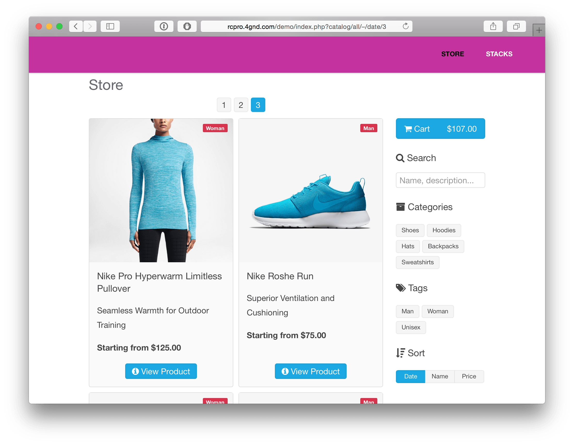Sort products by Price
The width and height of the screenshot is (574, 445).
point(469,376)
